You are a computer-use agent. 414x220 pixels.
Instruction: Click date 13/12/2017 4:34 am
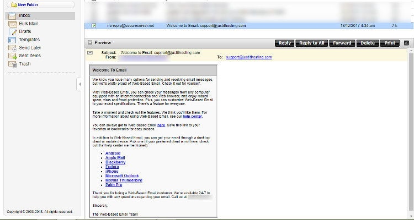358,25
